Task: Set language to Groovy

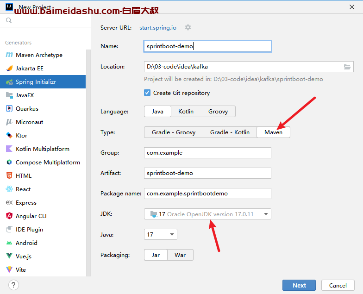Action: click(218, 111)
